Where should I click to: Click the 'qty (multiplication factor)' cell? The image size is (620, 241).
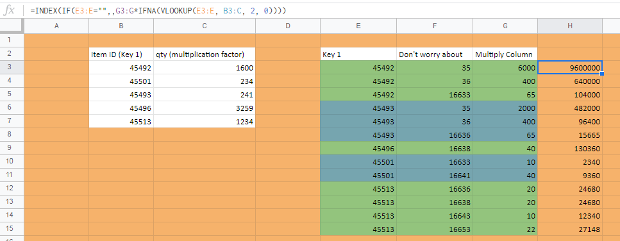point(205,54)
